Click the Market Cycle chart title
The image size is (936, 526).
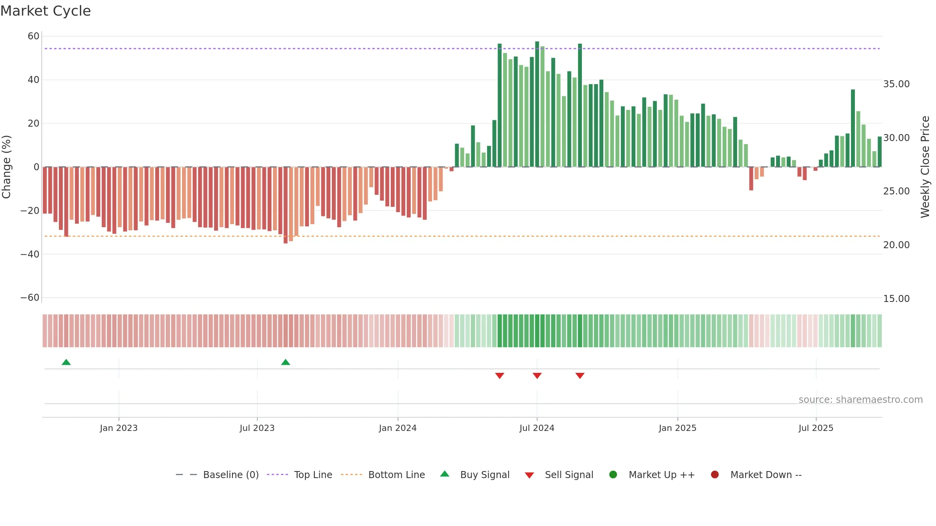46,11
